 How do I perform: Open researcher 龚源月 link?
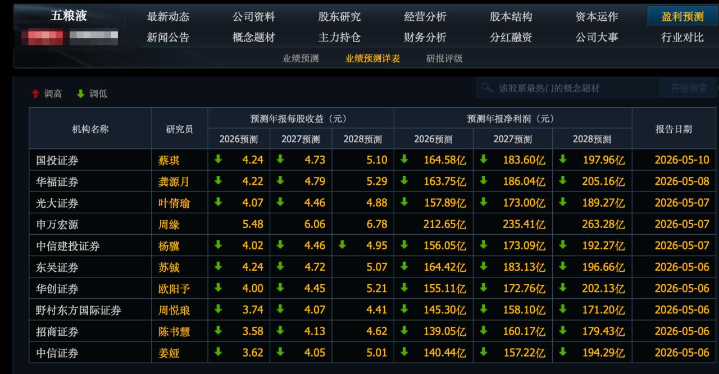click(x=174, y=181)
